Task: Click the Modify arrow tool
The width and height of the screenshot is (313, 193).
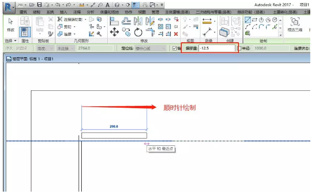Action: (x=9, y=25)
